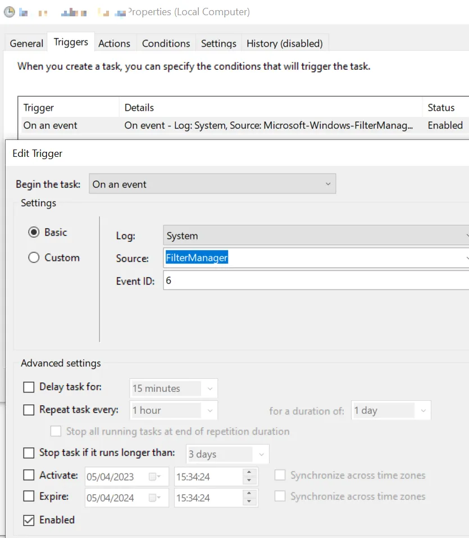
Task: Tick the Repeat task every checkbox
Action: 29,410
